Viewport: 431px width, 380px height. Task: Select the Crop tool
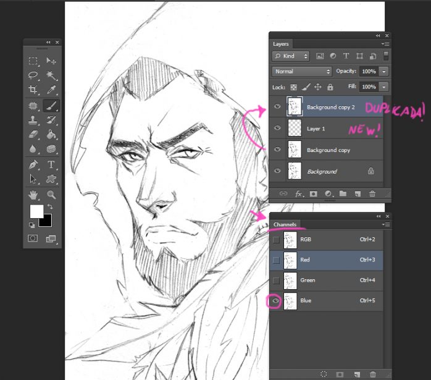[33, 90]
